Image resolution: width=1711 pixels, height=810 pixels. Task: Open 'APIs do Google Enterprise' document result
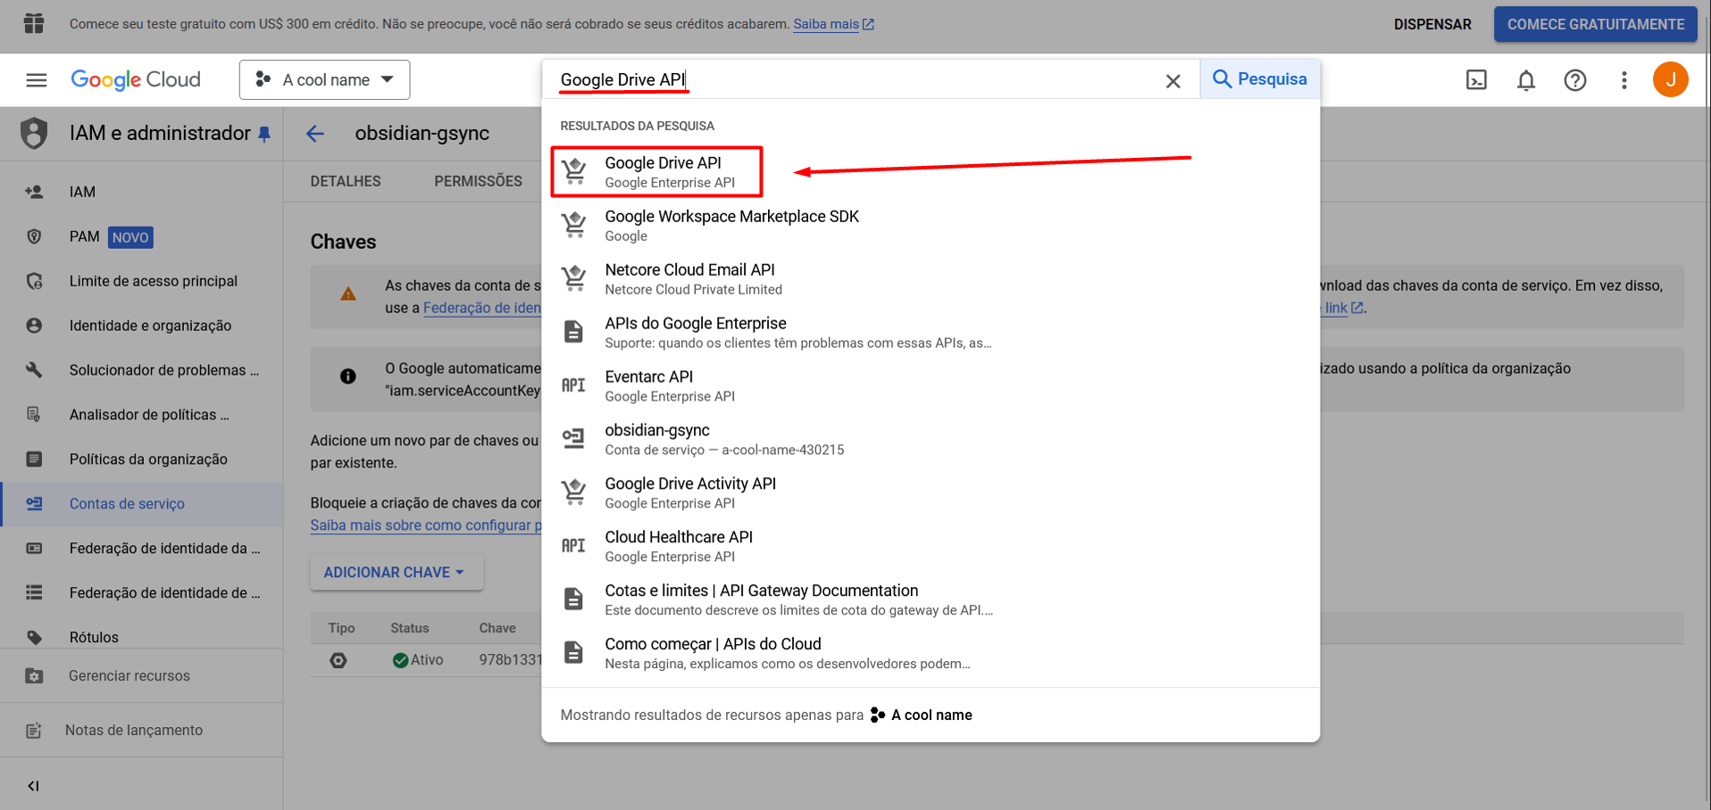pyautogui.click(x=931, y=333)
